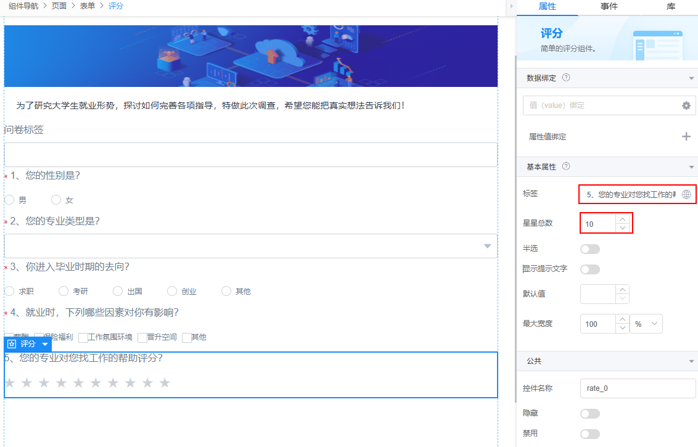Select the '4、就业时，下列哪些因素对你有影响？' label

coord(94,313)
